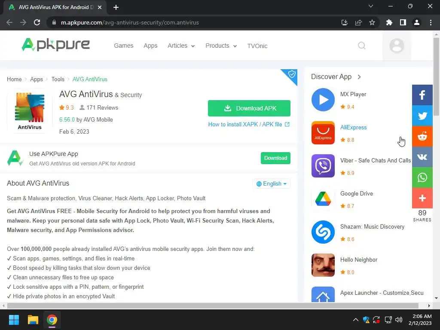Click the APKPure App Download button
The height and width of the screenshot is (330, 440).
point(275,158)
